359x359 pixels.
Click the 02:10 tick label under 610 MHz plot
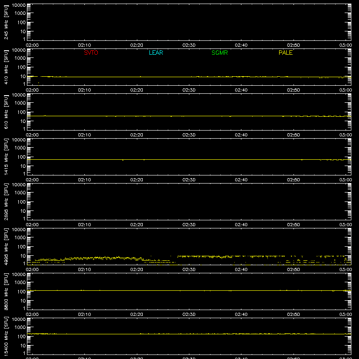(84, 135)
